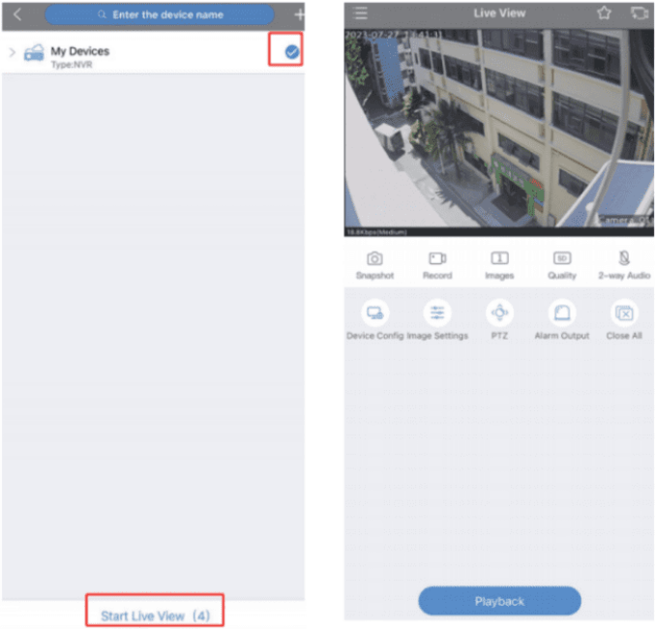Open Device Config icon
Image resolution: width=655 pixels, height=629 pixels.
(x=374, y=314)
